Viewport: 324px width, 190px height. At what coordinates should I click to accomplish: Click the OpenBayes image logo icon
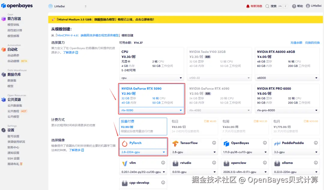click(226, 143)
